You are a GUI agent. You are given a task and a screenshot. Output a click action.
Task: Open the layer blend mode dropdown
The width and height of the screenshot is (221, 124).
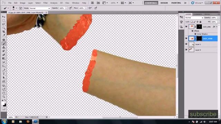click(194, 18)
